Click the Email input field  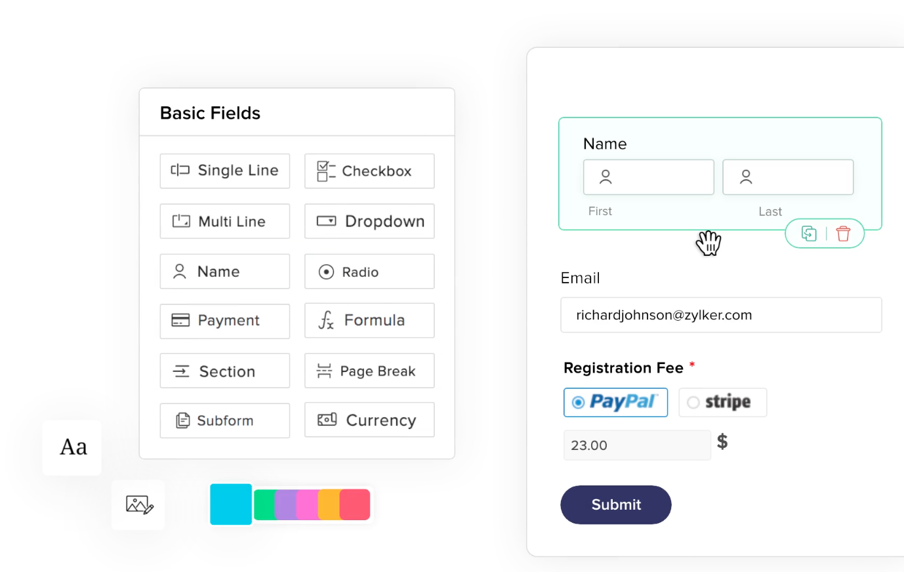coord(720,316)
